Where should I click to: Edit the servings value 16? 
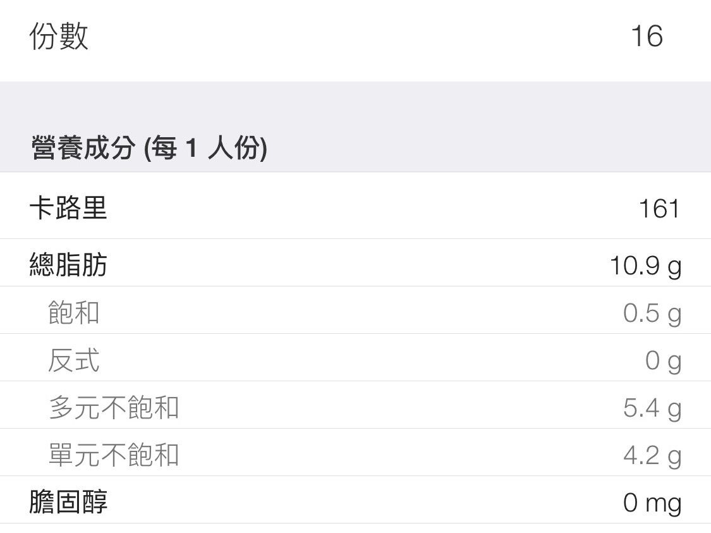coord(647,37)
